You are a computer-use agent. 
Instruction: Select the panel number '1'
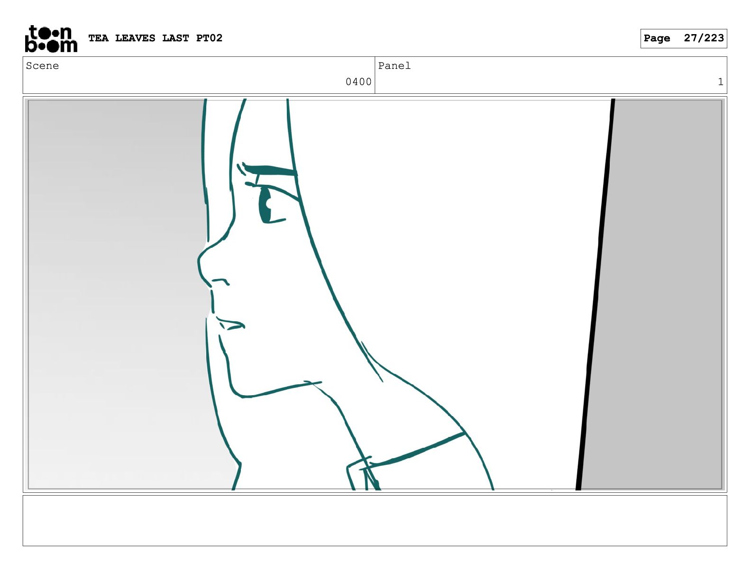point(720,82)
